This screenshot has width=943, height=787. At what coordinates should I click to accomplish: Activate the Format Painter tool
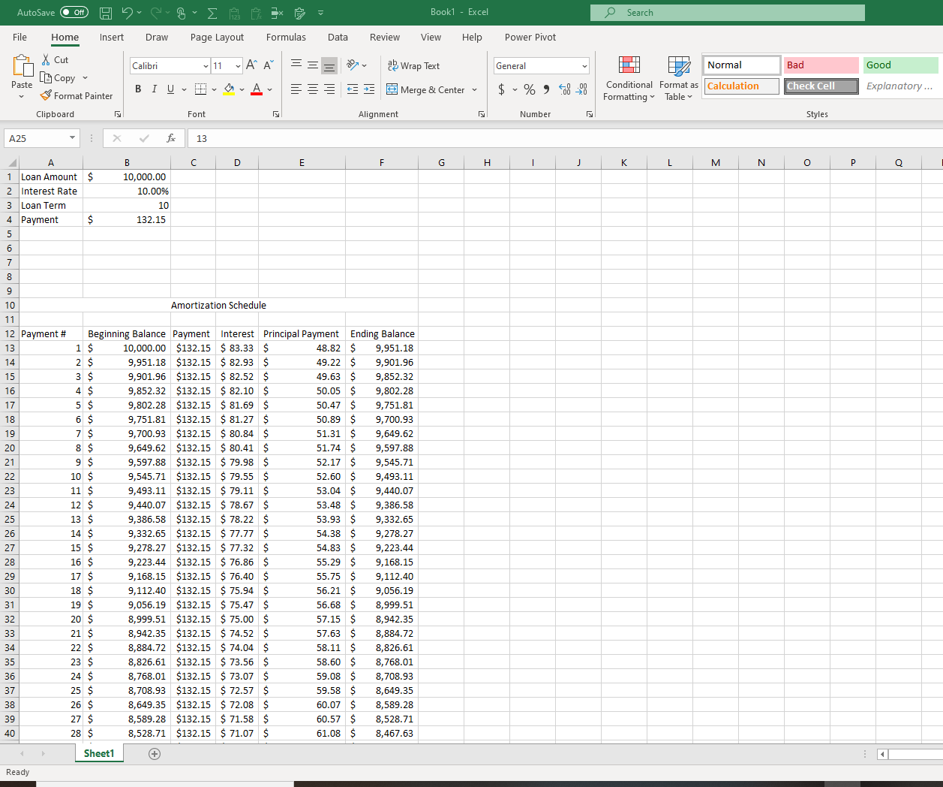click(77, 95)
